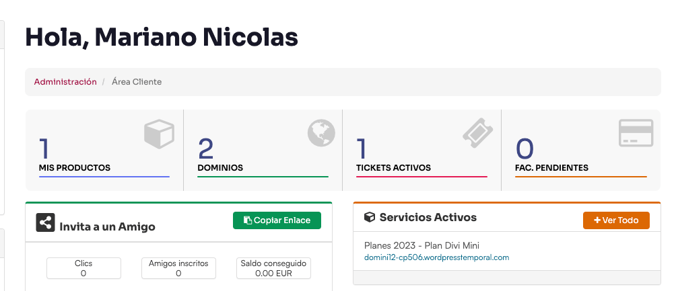Click the copy icon in Copiar Enlace button
Image resolution: width=676 pixels, height=291 pixels.
tap(248, 220)
